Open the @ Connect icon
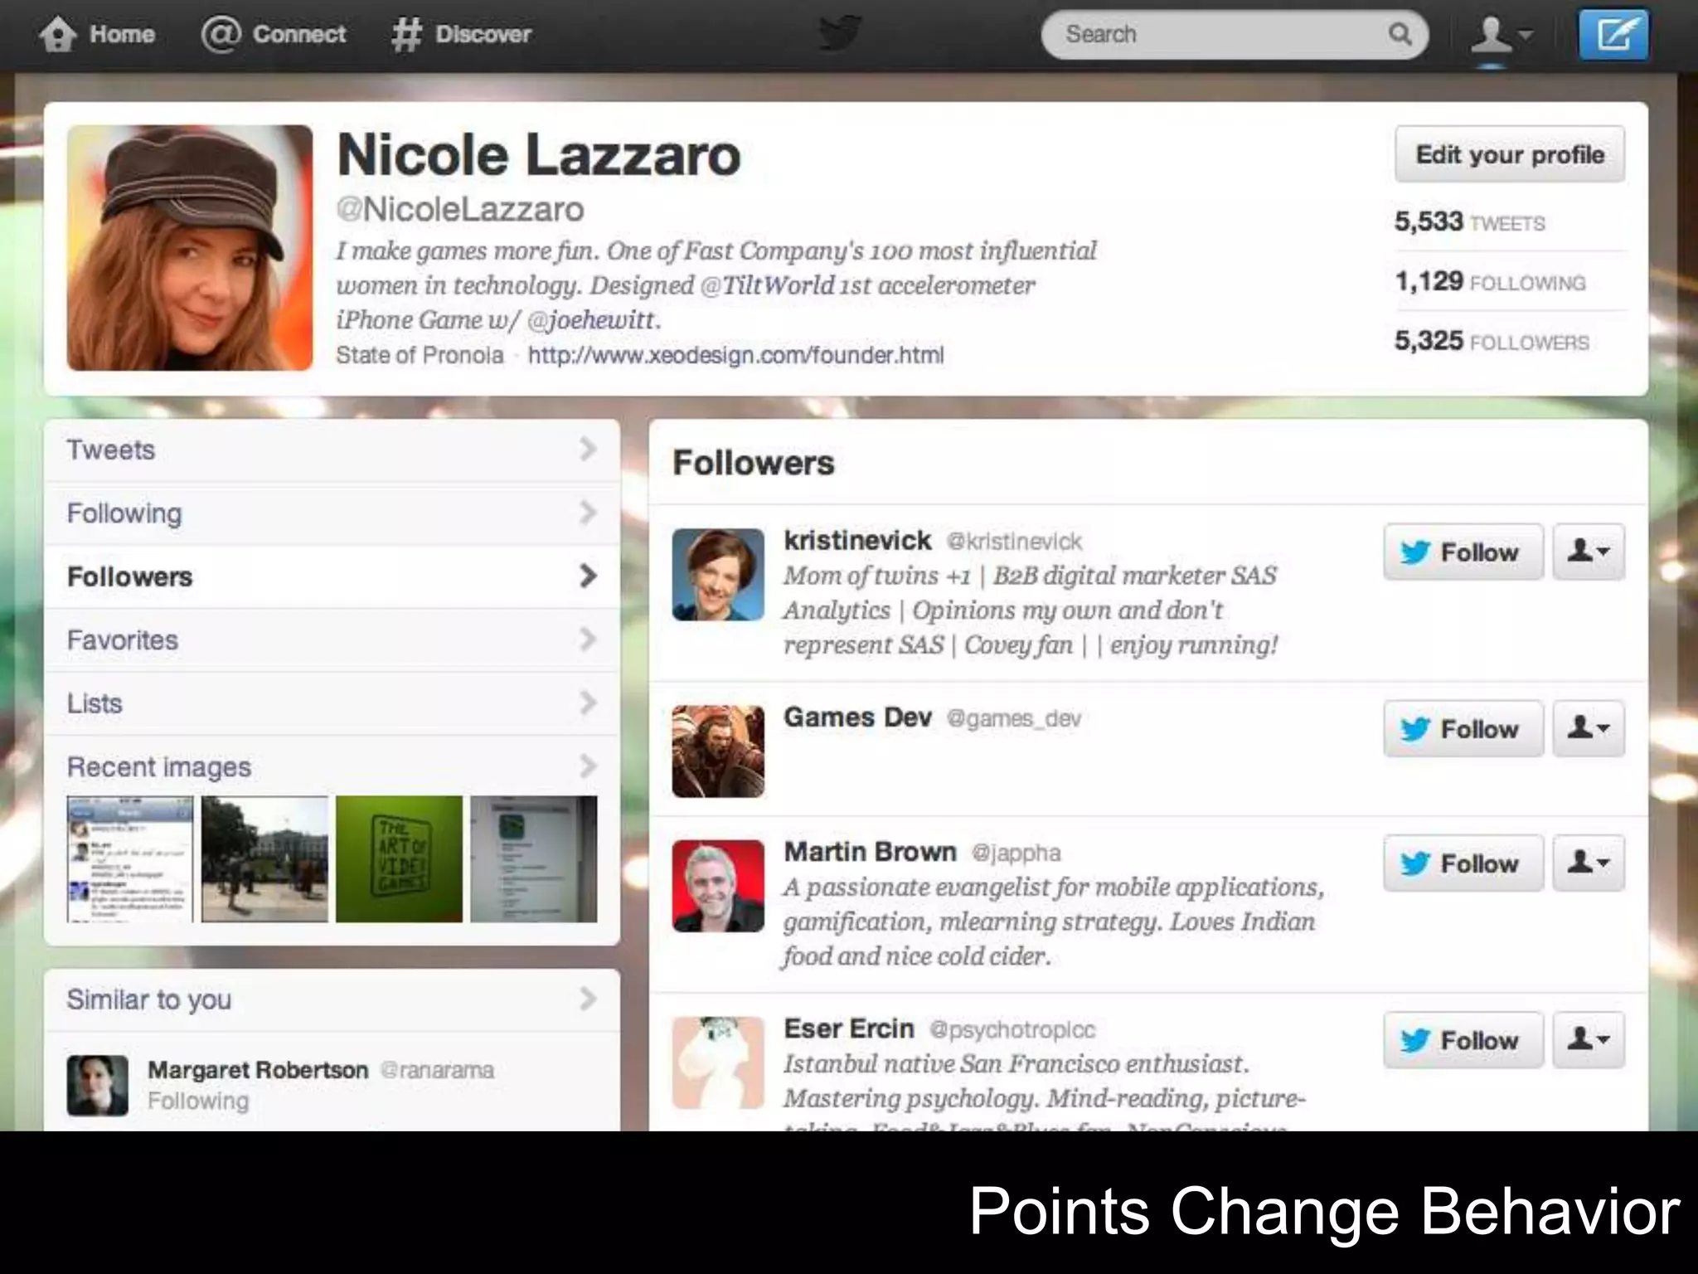 point(221,34)
